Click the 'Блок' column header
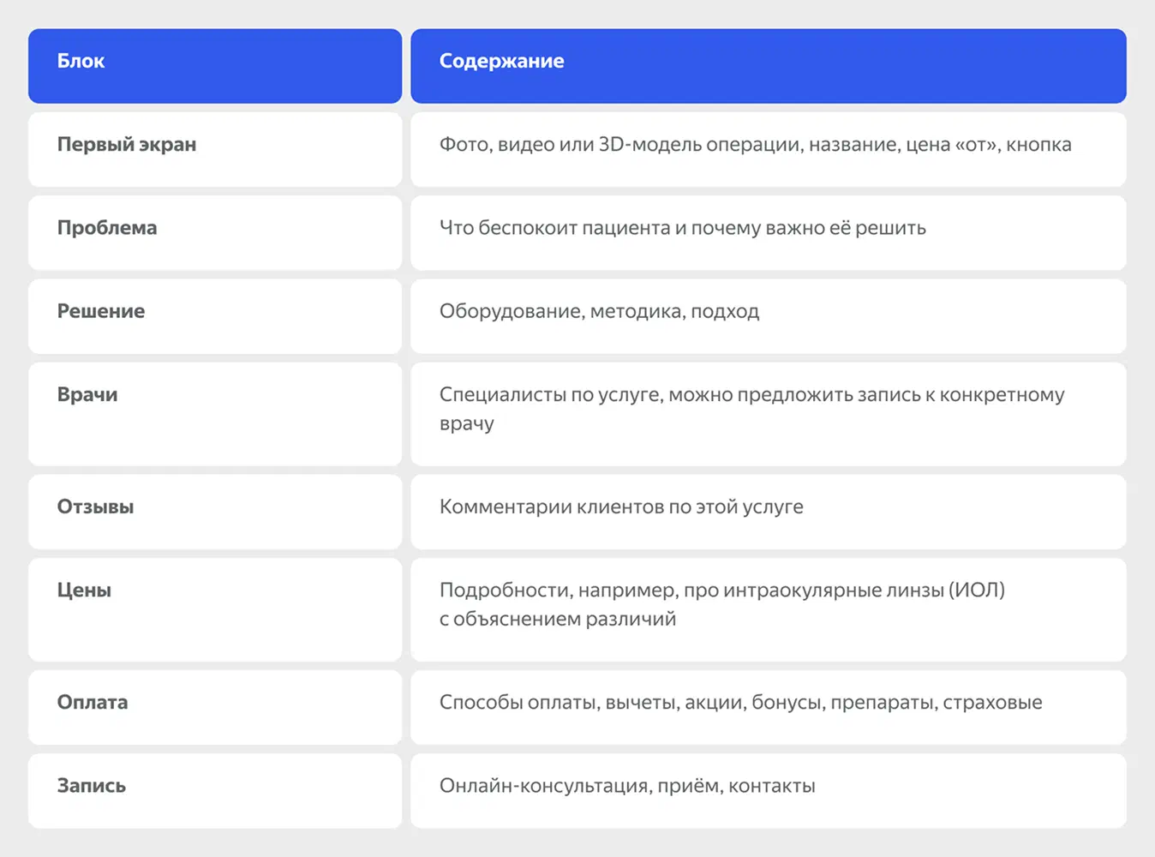The width and height of the screenshot is (1155, 857). [x=215, y=66]
